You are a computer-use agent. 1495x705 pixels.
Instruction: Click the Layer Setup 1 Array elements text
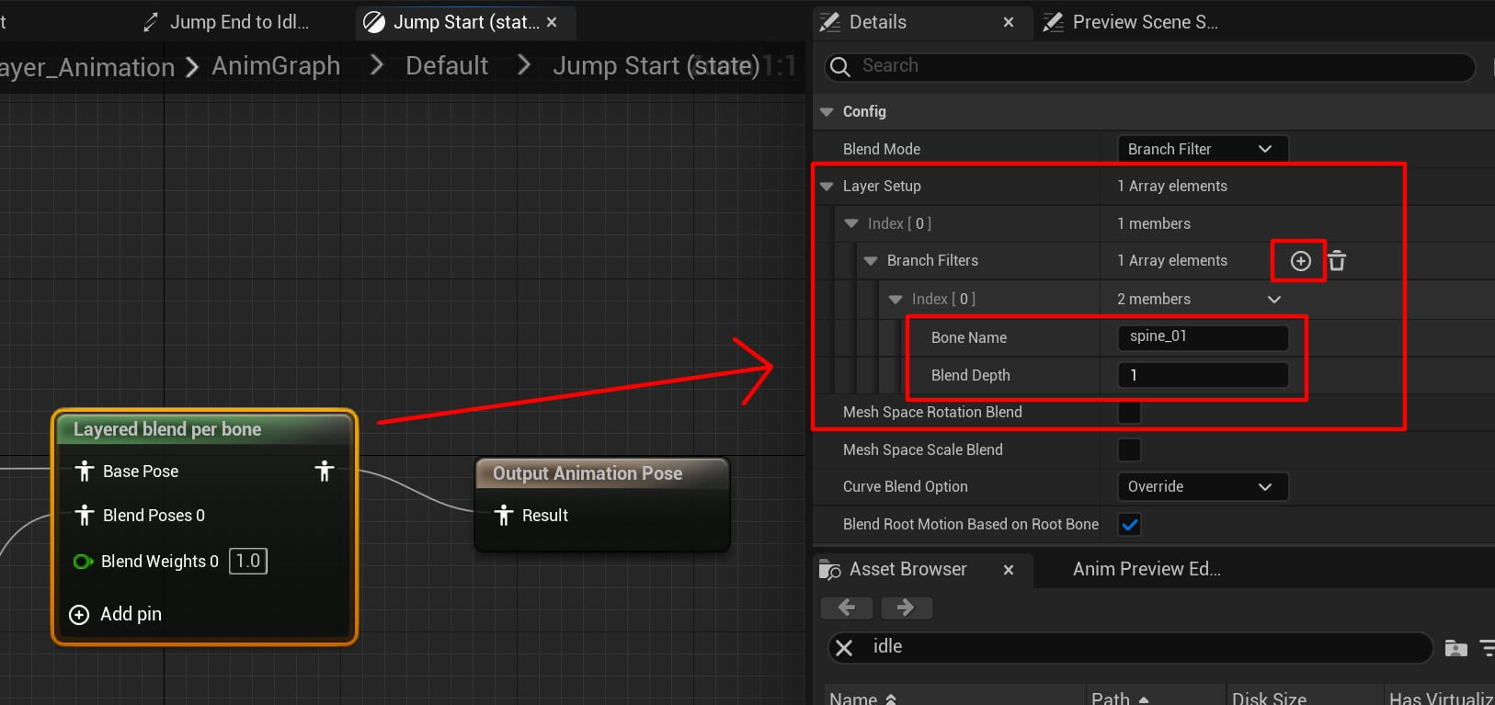(x=1172, y=187)
